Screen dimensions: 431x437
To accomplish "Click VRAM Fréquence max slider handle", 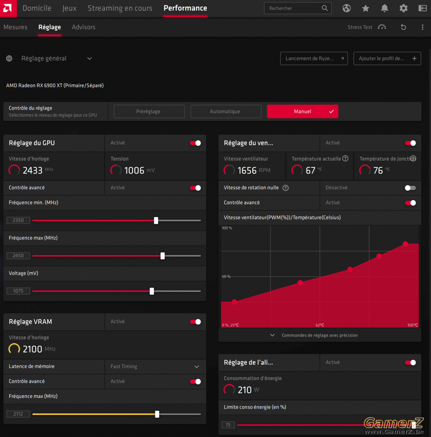I will [x=157, y=414].
